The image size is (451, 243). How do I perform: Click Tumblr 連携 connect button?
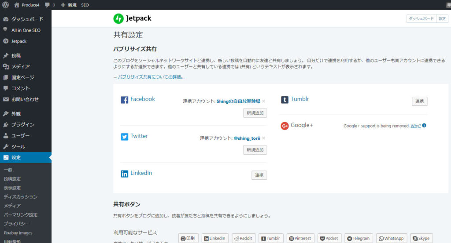coord(419,101)
